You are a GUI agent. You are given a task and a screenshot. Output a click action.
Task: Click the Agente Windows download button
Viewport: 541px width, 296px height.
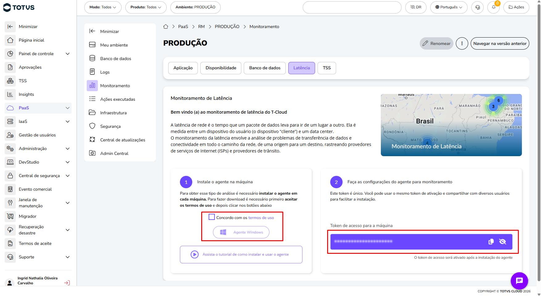241,232
